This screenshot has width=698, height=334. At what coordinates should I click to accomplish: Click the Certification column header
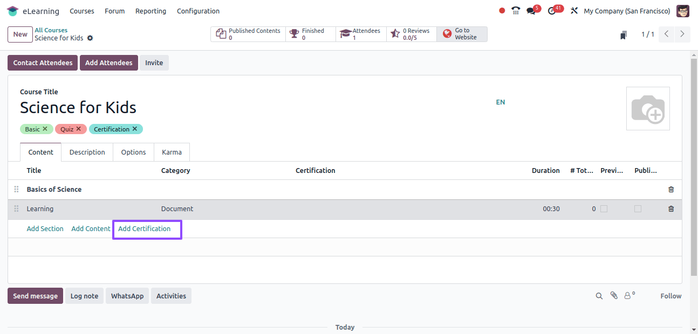point(316,170)
